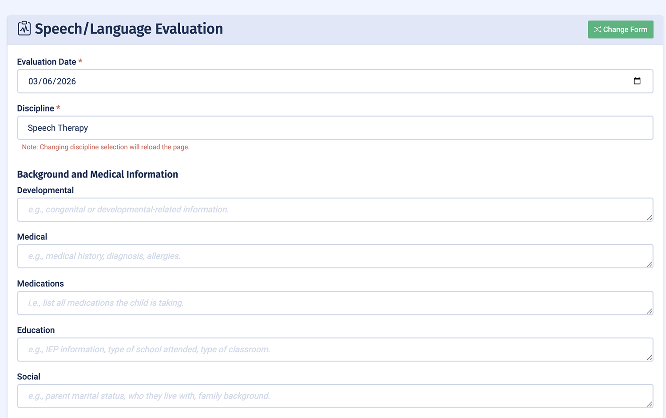Viewport: 666px width, 418px height.
Task: Click the clipboard icon beside the form title
Action: tap(24, 28)
